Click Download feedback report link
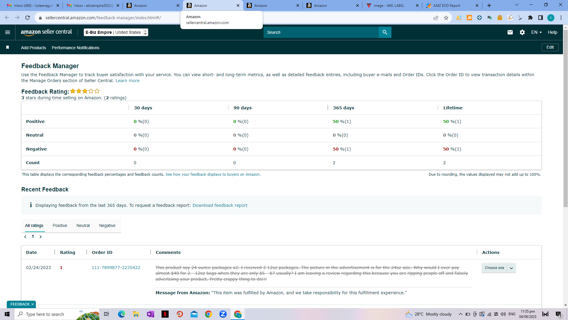Image resolution: width=568 pixels, height=320 pixels. [x=220, y=205]
